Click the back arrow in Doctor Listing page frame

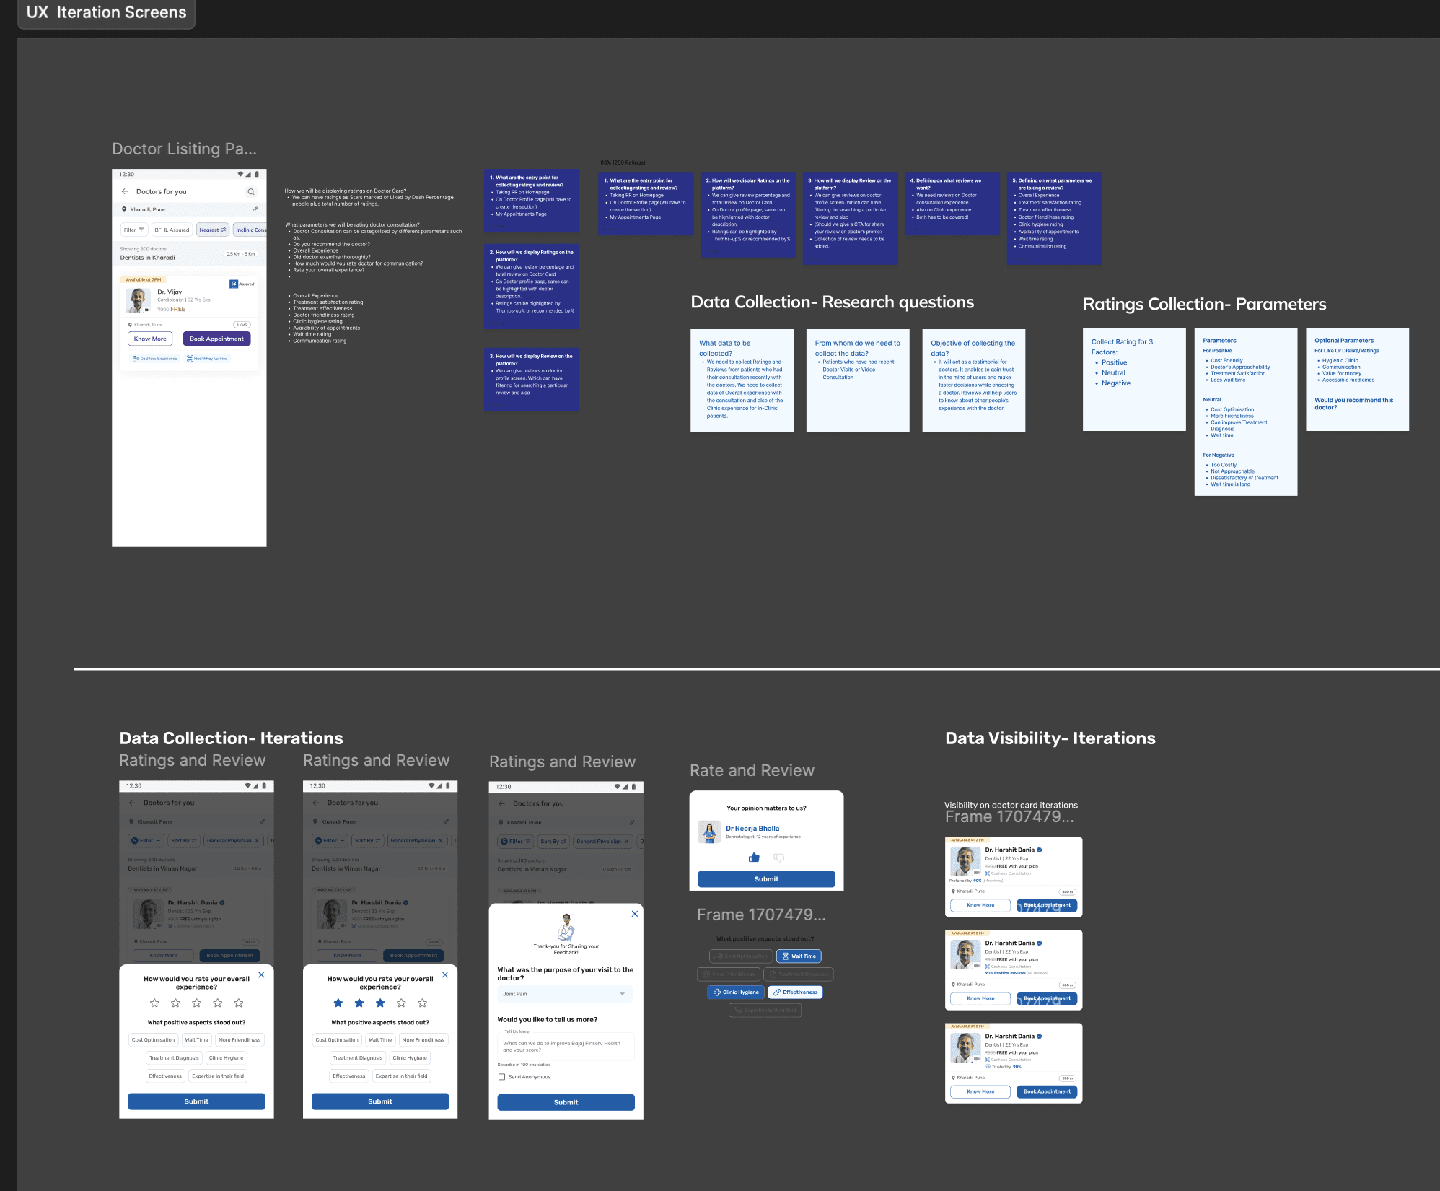[125, 192]
